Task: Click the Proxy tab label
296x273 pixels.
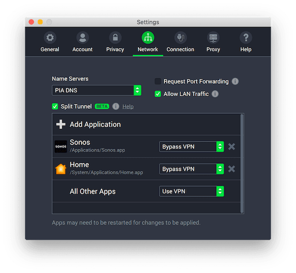Action: pos(213,49)
